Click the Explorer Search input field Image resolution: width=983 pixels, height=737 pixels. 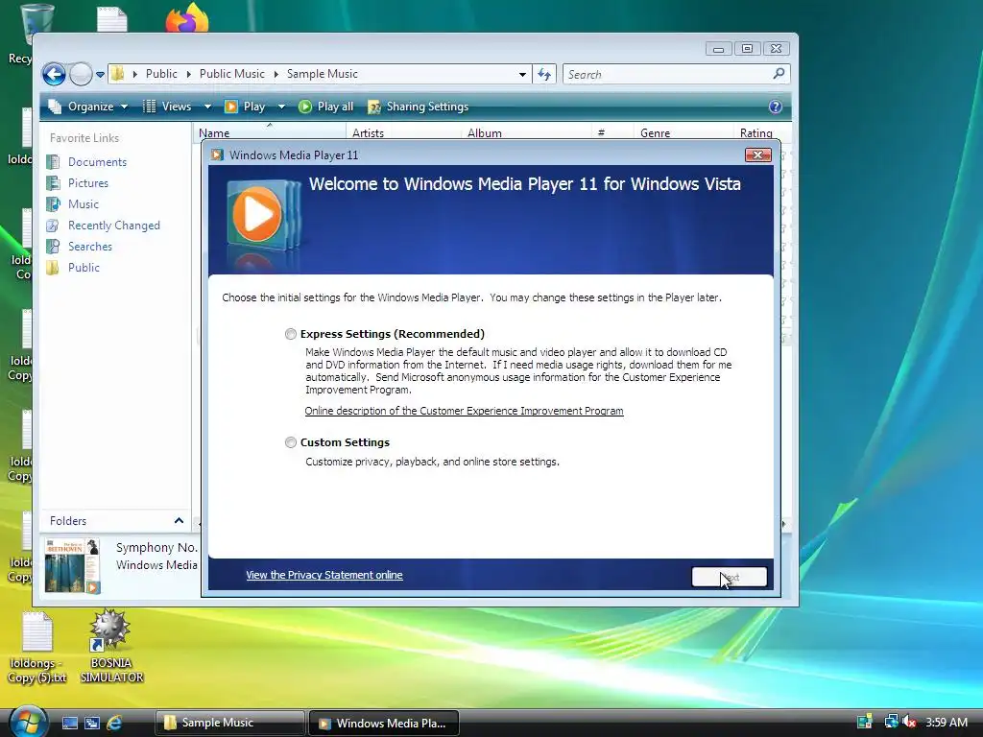[x=668, y=75]
